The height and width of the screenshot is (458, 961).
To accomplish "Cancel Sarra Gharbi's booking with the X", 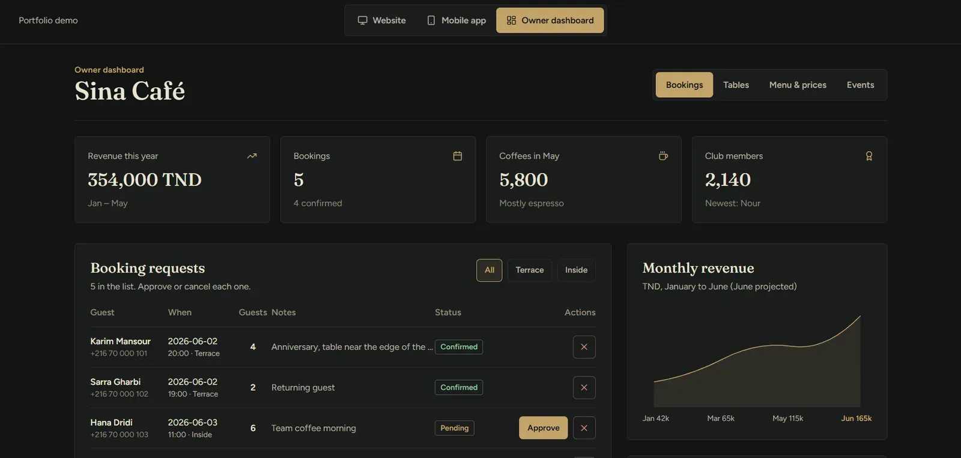I will pos(584,388).
